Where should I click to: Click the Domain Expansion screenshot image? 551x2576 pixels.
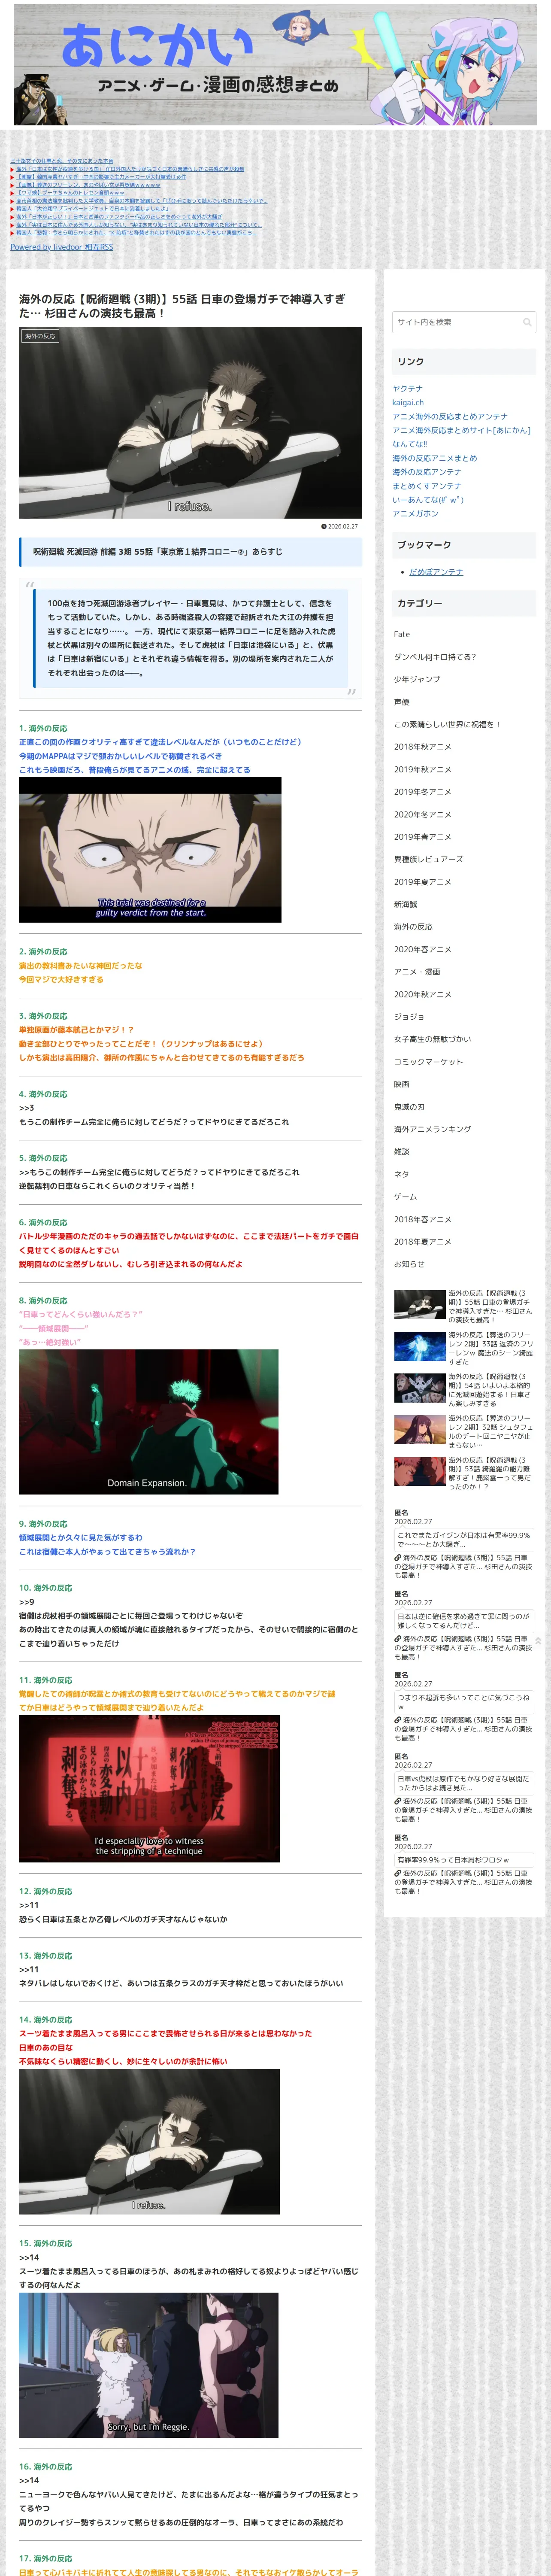(x=148, y=1422)
